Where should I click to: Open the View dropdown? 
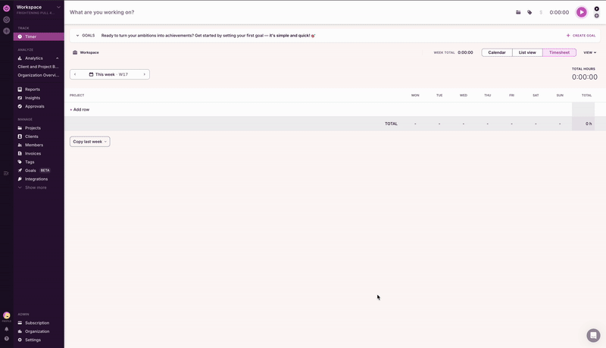[589, 52]
